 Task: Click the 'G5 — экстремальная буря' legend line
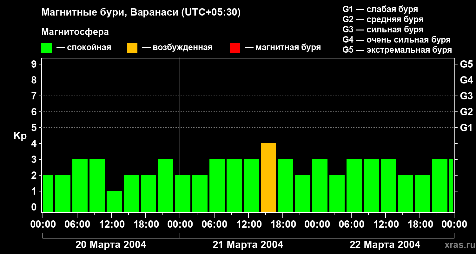pos(397,50)
